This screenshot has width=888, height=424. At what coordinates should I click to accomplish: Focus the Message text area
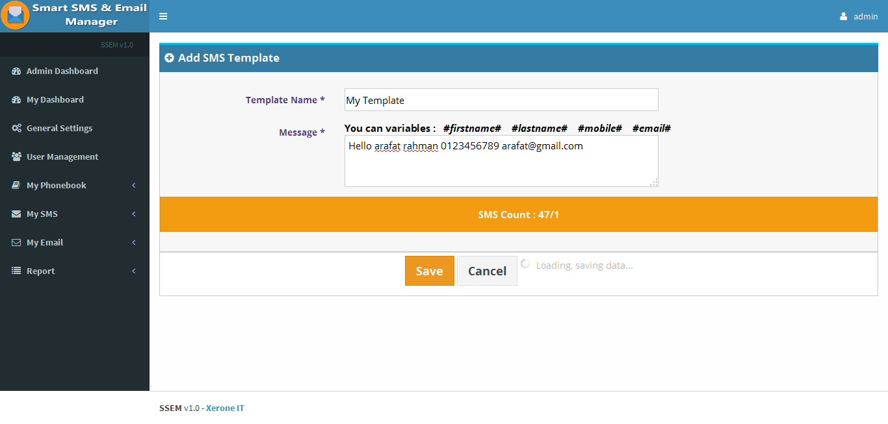(x=501, y=161)
